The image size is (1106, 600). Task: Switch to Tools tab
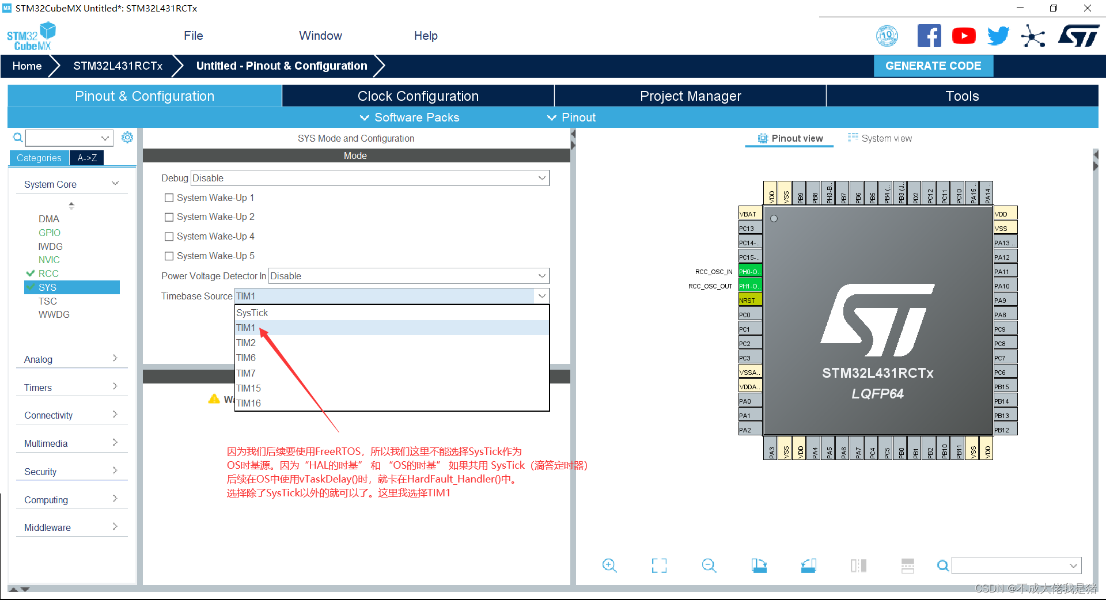tap(962, 96)
